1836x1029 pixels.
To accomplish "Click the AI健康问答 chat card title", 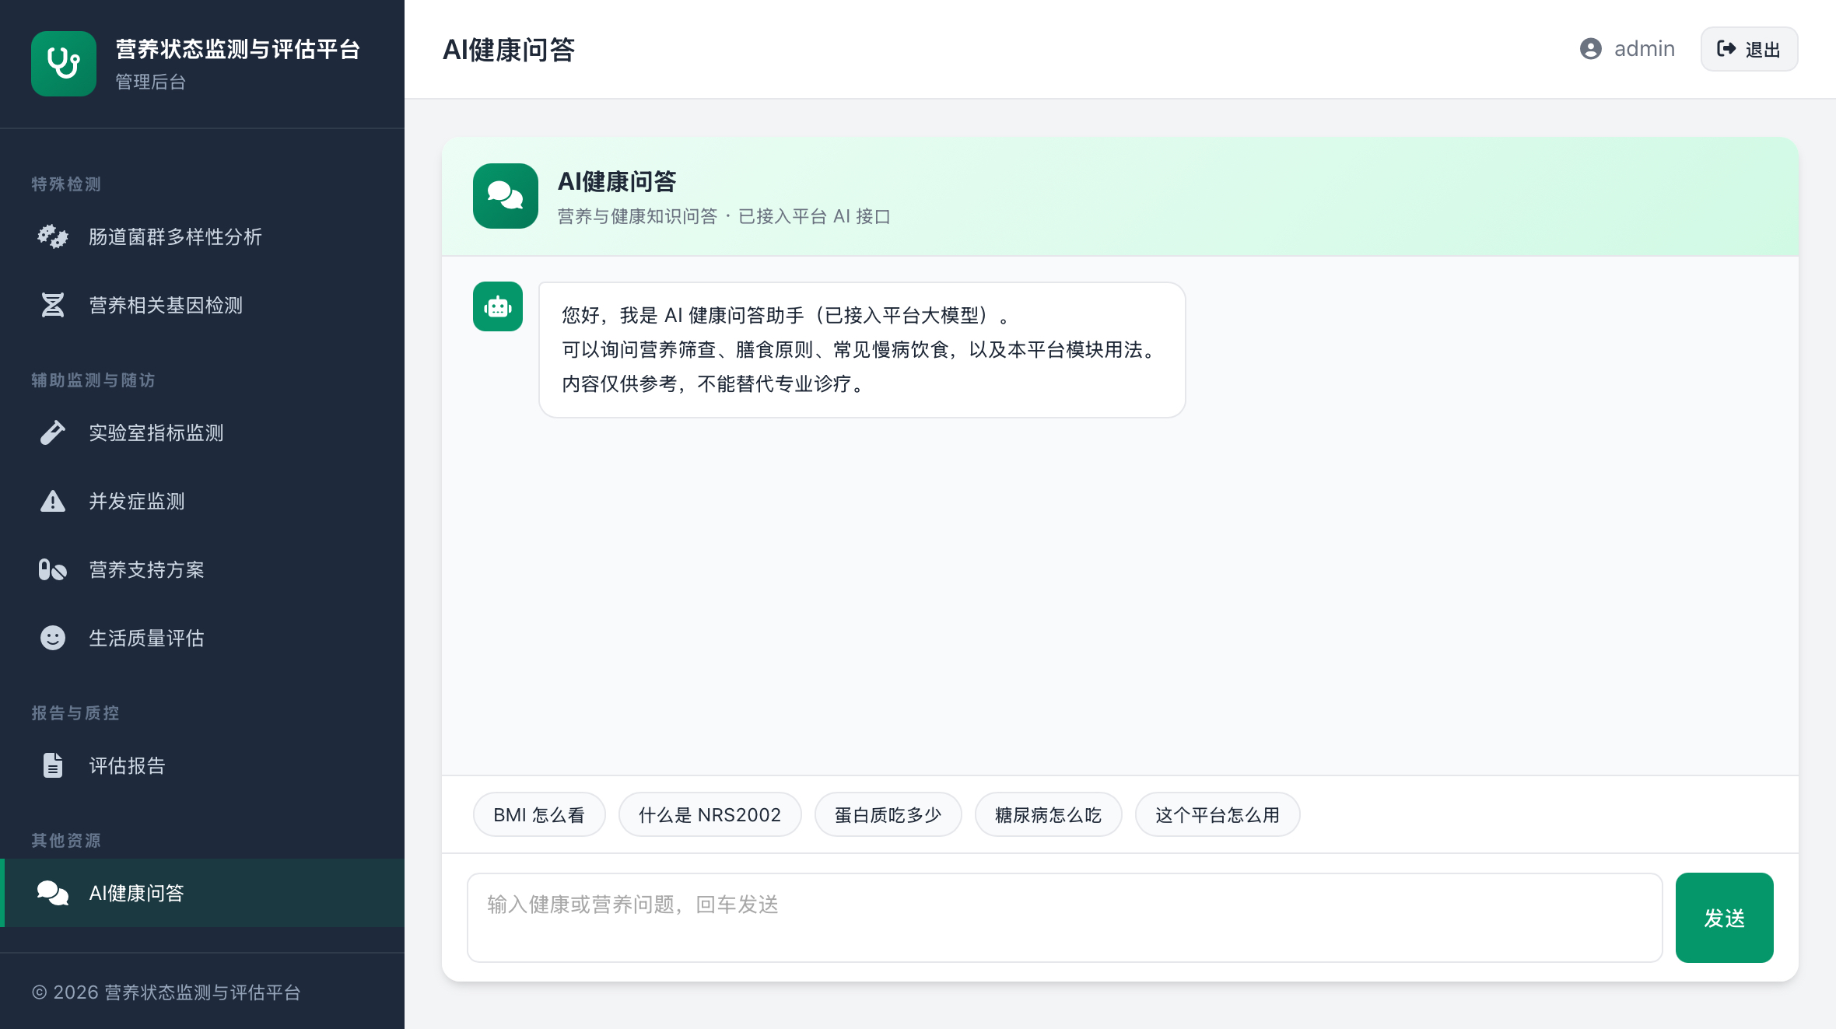I will pos(617,181).
